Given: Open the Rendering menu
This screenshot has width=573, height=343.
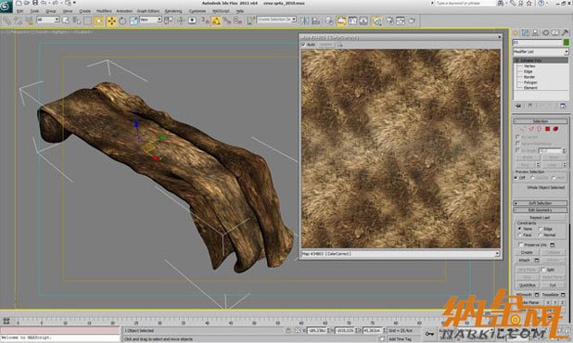Looking at the screenshot, I should tap(173, 11).
